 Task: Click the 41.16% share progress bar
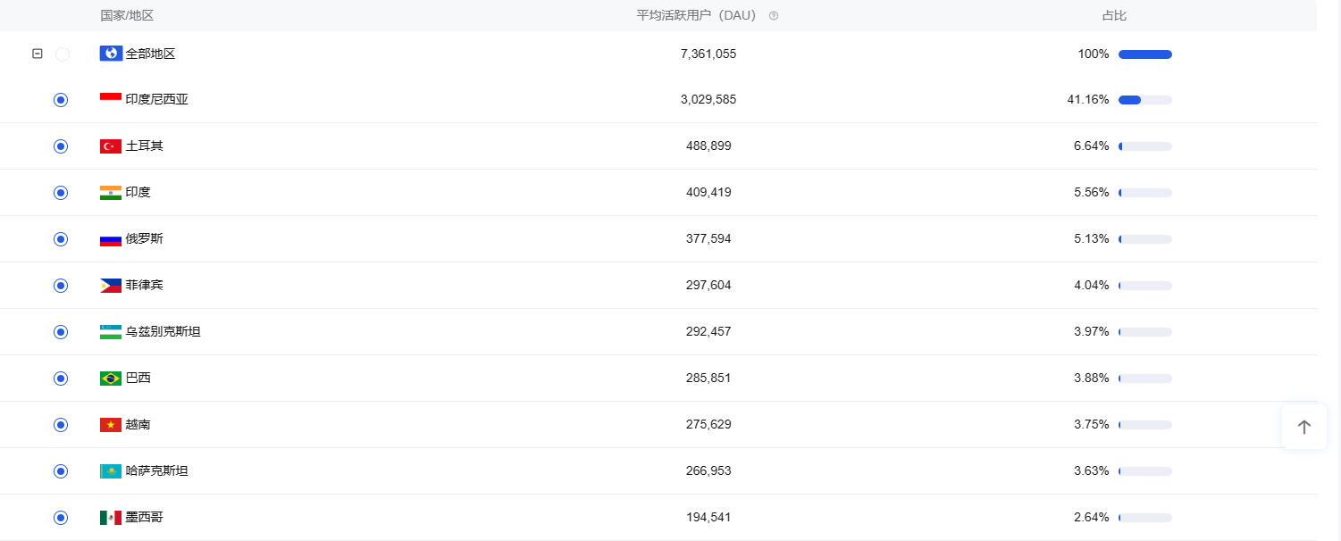[1144, 100]
